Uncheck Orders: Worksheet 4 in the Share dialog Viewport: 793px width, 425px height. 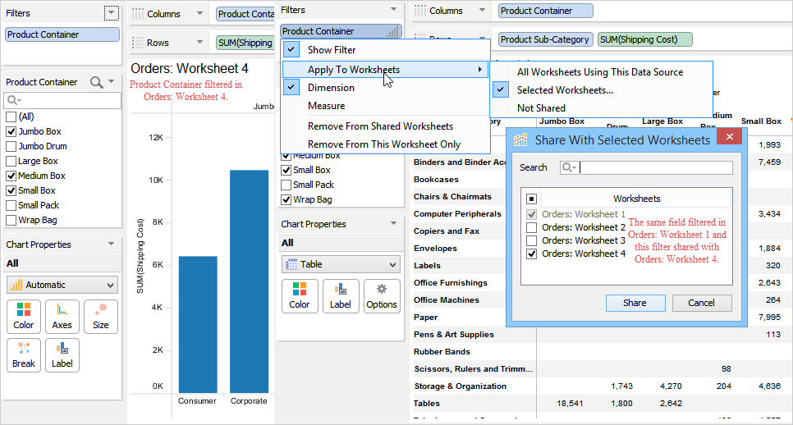coord(531,254)
